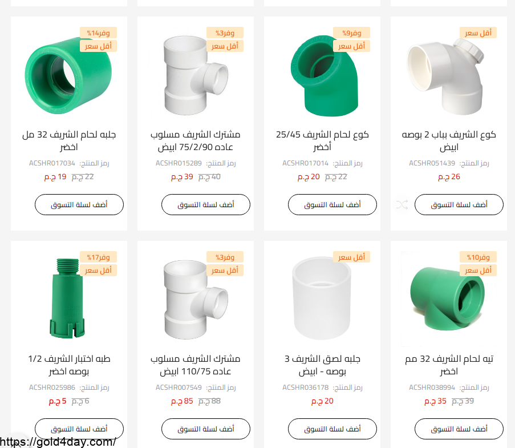The image size is (515, 448).
Task: Open title link for product ACSHR017034
Action: click(x=69, y=141)
